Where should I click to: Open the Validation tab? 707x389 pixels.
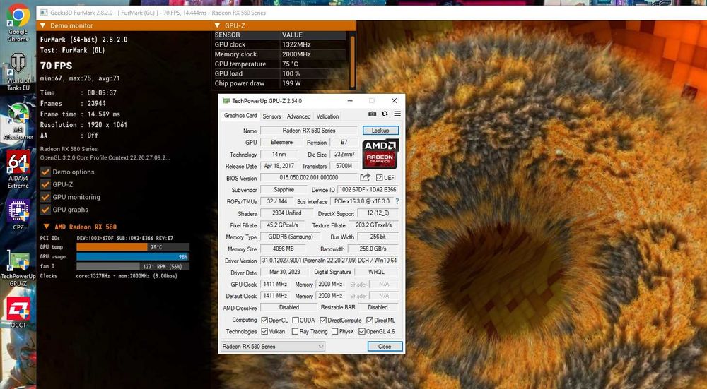click(327, 116)
